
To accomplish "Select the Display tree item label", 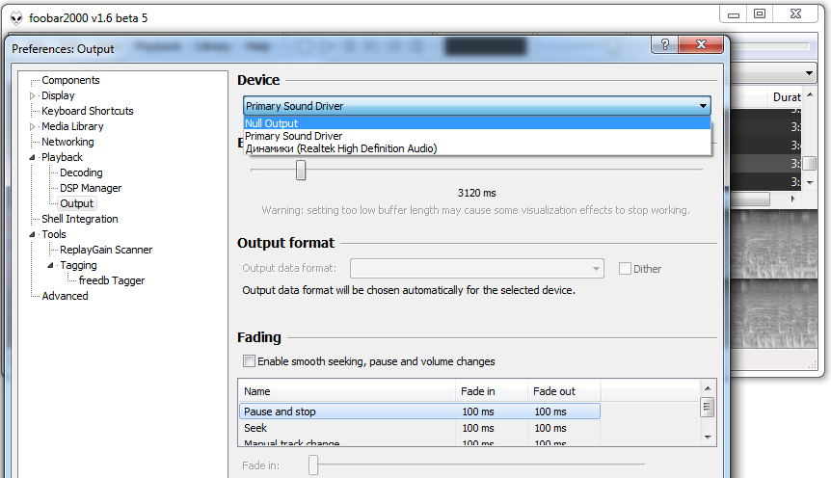I will point(58,95).
